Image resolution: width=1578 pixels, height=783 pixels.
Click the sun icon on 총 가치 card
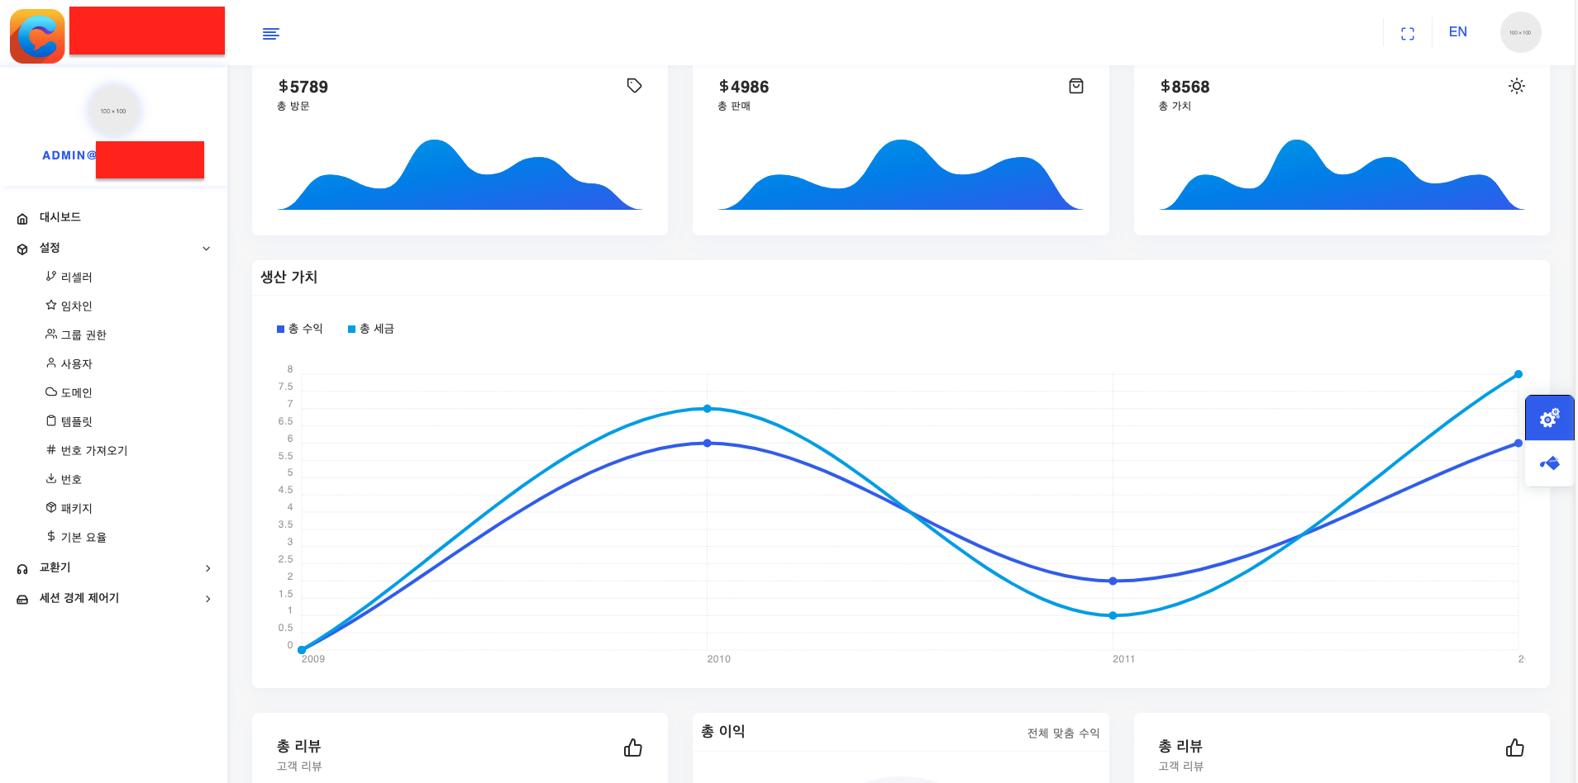click(x=1516, y=86)
